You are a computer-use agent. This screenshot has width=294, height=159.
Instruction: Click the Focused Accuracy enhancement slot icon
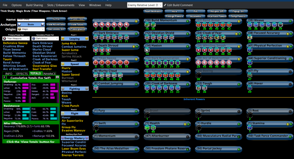coord(250,38)
